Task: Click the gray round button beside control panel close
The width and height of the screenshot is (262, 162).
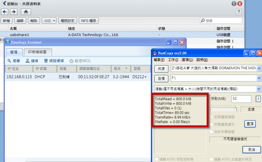Action: [x=234, y=4]
